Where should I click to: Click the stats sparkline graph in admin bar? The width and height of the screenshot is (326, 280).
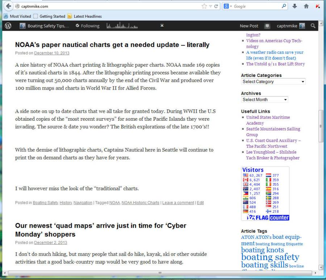point(122,26)
